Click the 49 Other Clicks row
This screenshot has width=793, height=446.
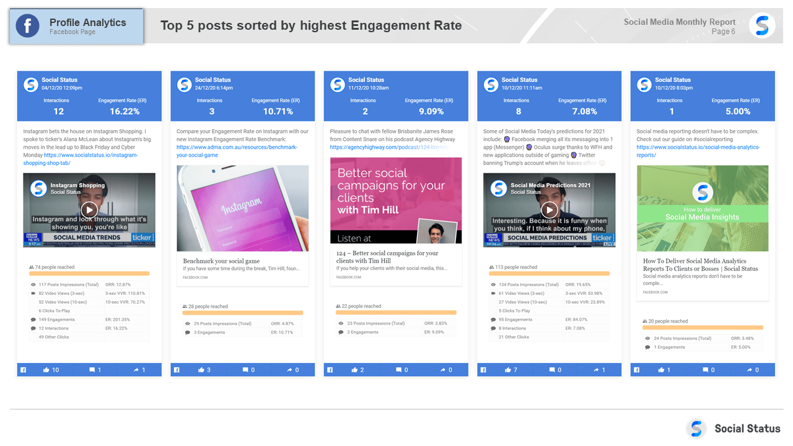click(x=90, y=337)
